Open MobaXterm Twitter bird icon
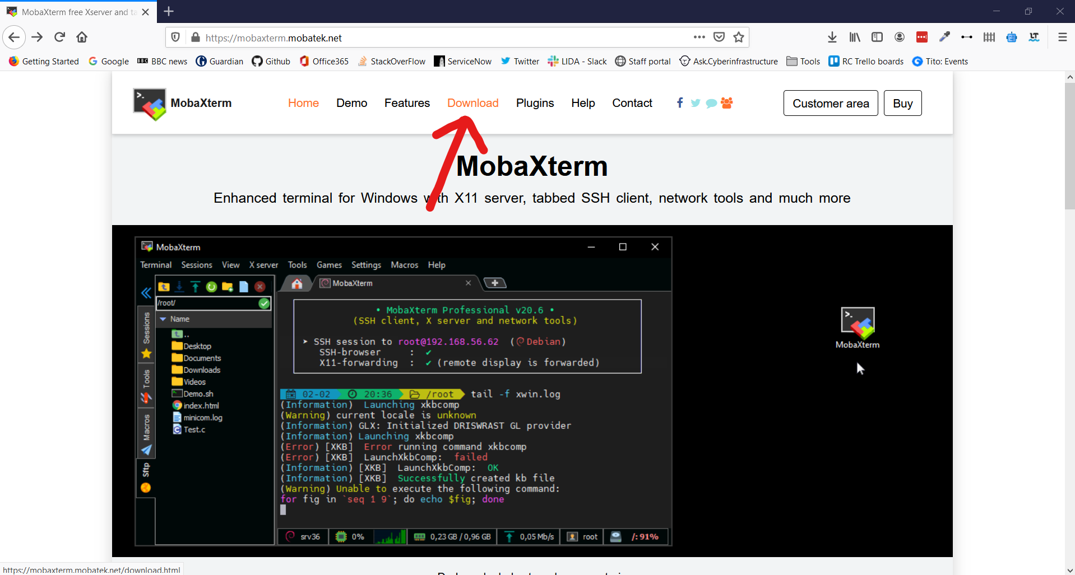 [696, 103]
